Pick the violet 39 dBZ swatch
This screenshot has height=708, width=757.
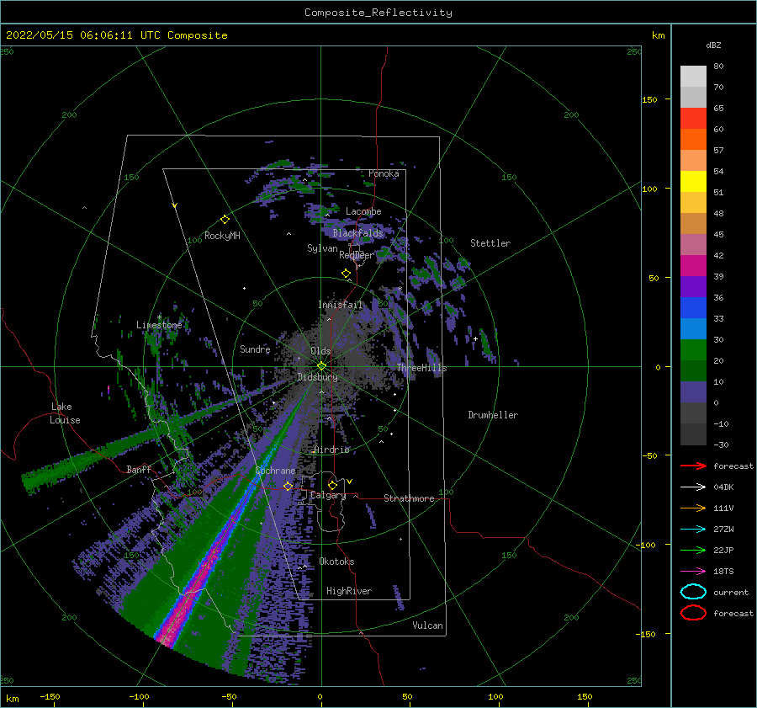click(693, 286)
